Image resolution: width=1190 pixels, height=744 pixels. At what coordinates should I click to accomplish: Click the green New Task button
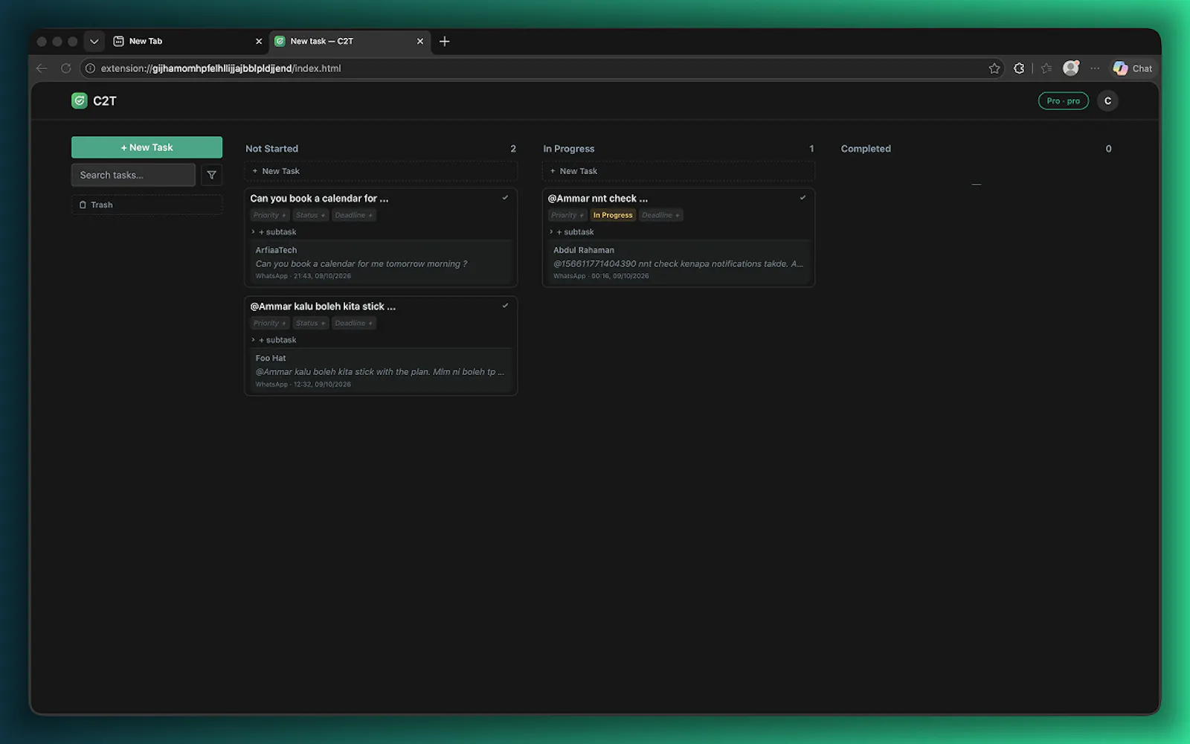coord(147,147)
